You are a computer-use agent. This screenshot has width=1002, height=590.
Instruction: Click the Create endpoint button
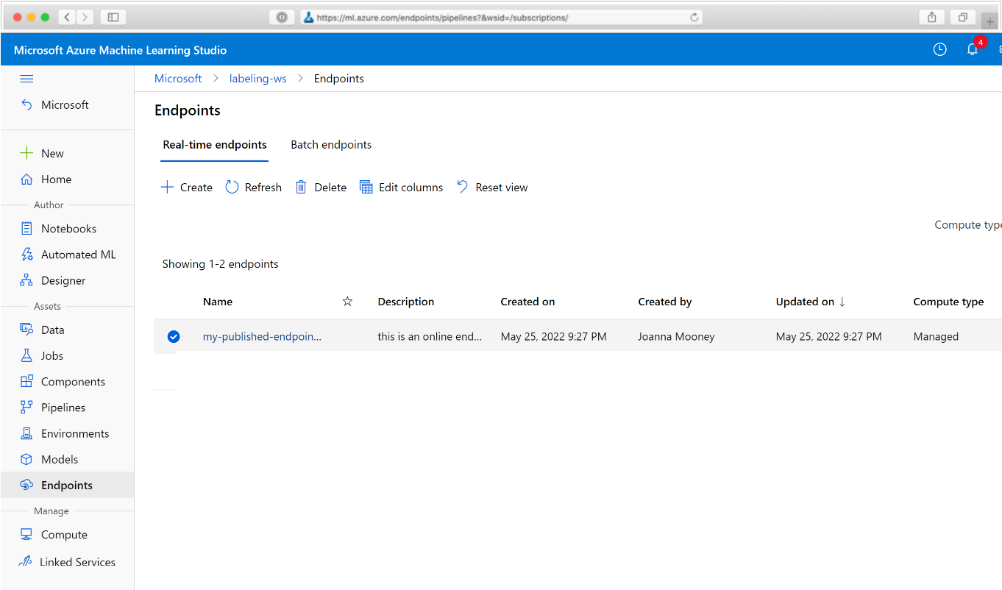click(x=187, y=188)
